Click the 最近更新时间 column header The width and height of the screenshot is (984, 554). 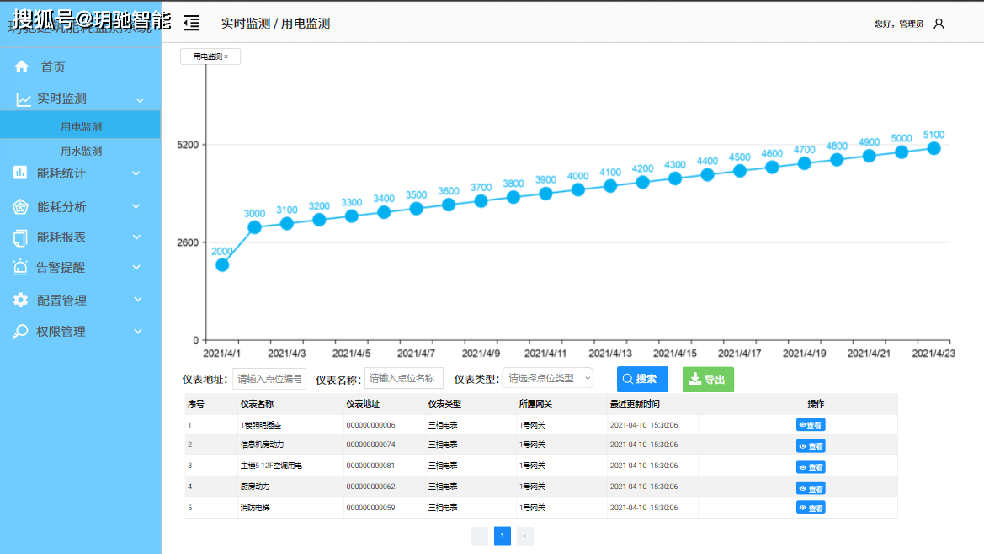[635, 404]
